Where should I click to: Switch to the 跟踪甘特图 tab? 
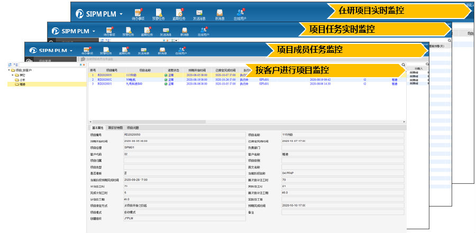[115, 128]
